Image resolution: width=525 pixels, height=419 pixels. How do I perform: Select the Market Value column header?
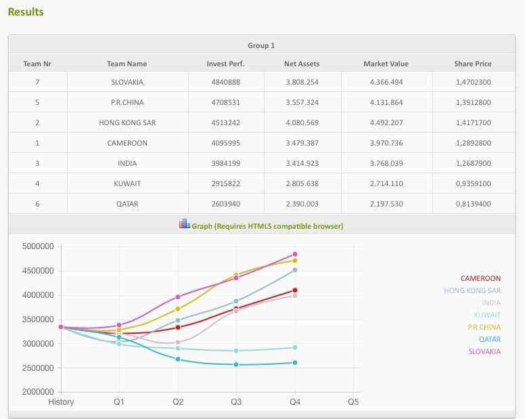coord(386,64)
